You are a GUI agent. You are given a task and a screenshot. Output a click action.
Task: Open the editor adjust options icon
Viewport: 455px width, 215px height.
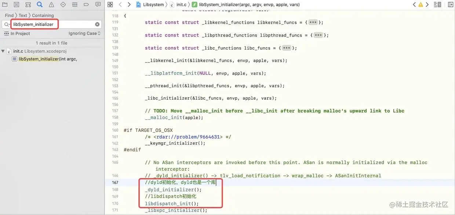coord(437,4)
